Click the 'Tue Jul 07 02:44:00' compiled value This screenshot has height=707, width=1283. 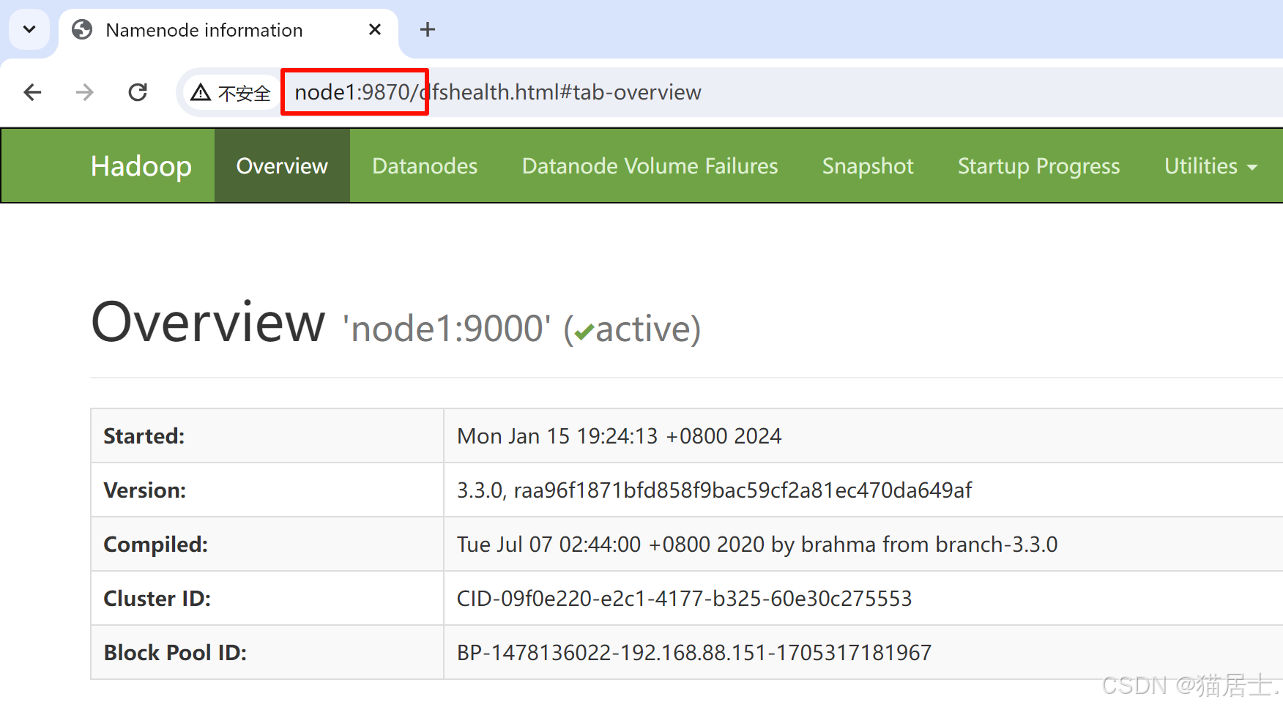(757, 545)
